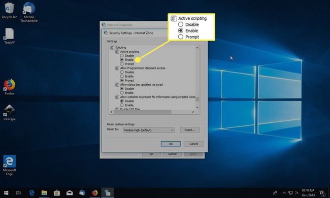Viewport: 330px width, 198px height.
Task: Launch Edge from the taskbar
Action: pos(32,193)
